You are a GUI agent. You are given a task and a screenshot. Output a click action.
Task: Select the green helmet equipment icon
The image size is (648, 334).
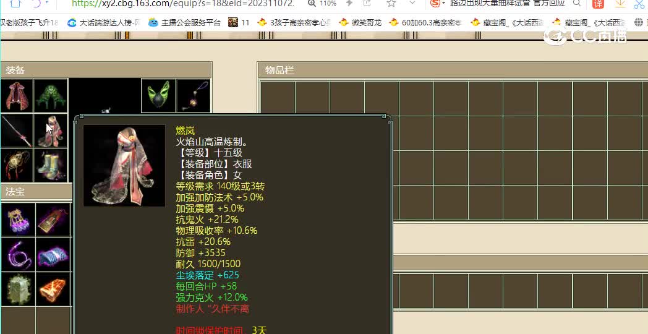point(51,95)
